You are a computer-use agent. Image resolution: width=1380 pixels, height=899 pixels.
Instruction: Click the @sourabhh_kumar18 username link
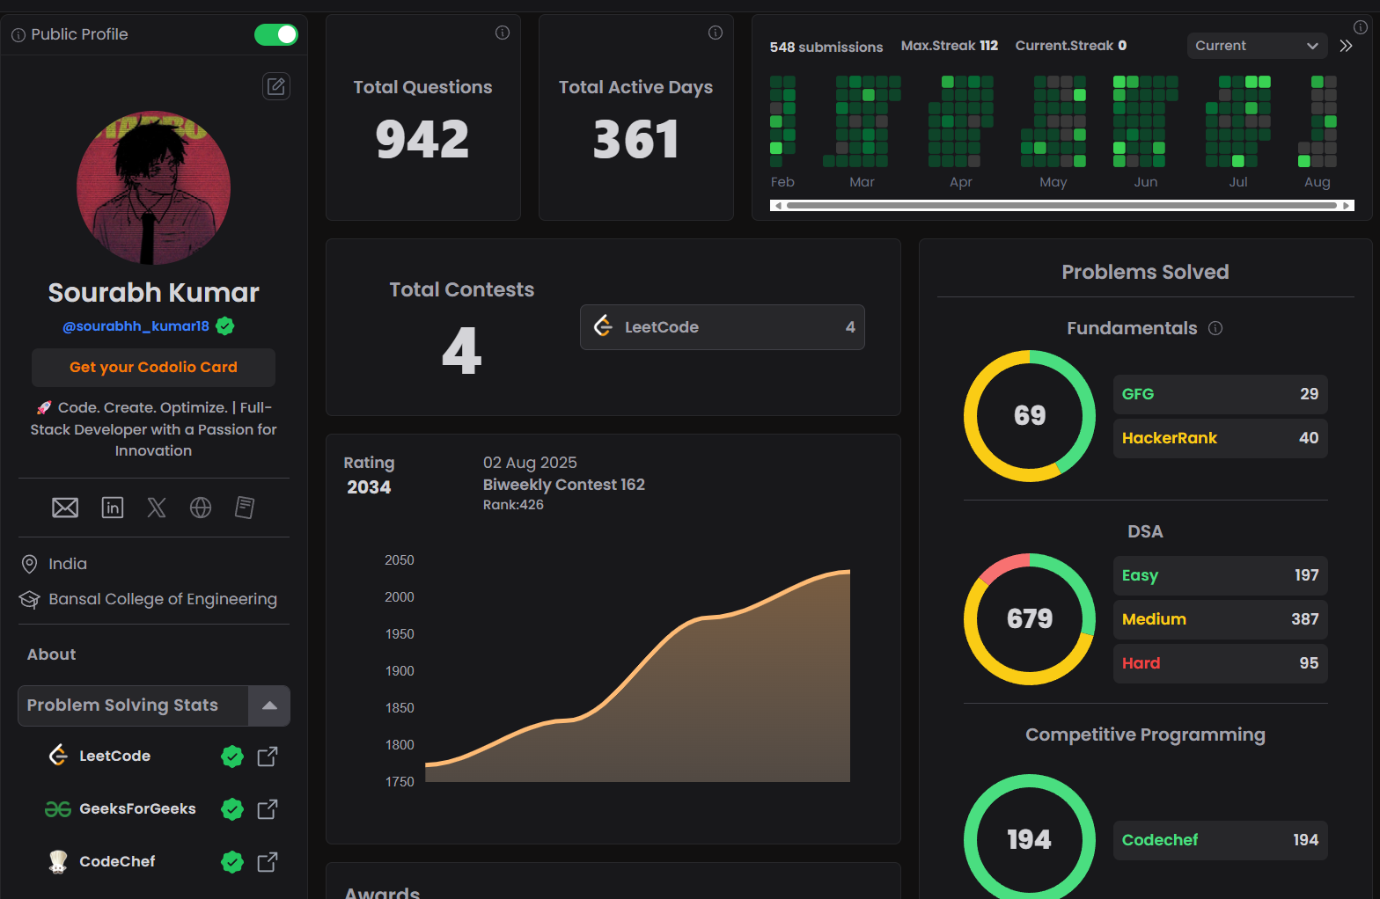click(136, 326)
